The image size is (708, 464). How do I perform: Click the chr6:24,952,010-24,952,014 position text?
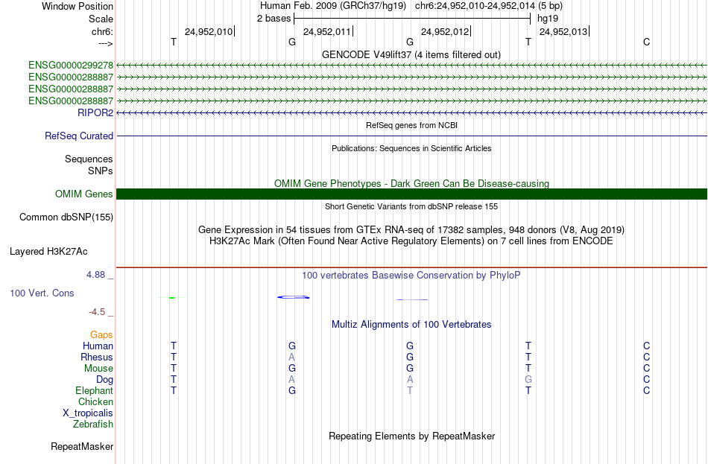pos(475,6)
